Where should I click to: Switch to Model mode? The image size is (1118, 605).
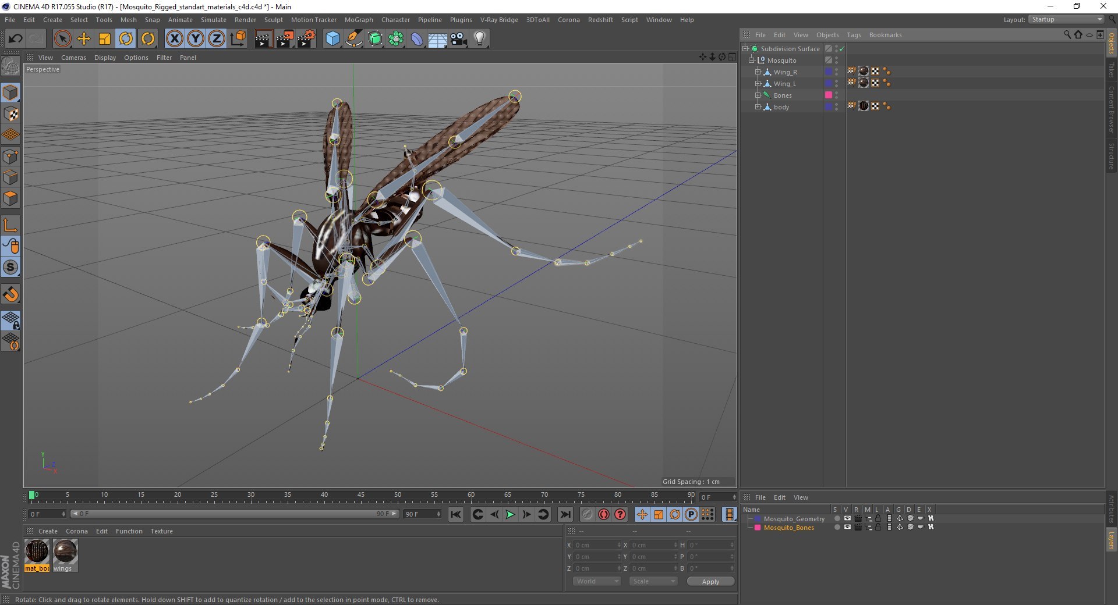[x=10, y=92]
